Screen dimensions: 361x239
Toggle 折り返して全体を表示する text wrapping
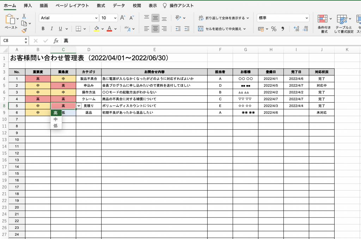coord(224,18)
